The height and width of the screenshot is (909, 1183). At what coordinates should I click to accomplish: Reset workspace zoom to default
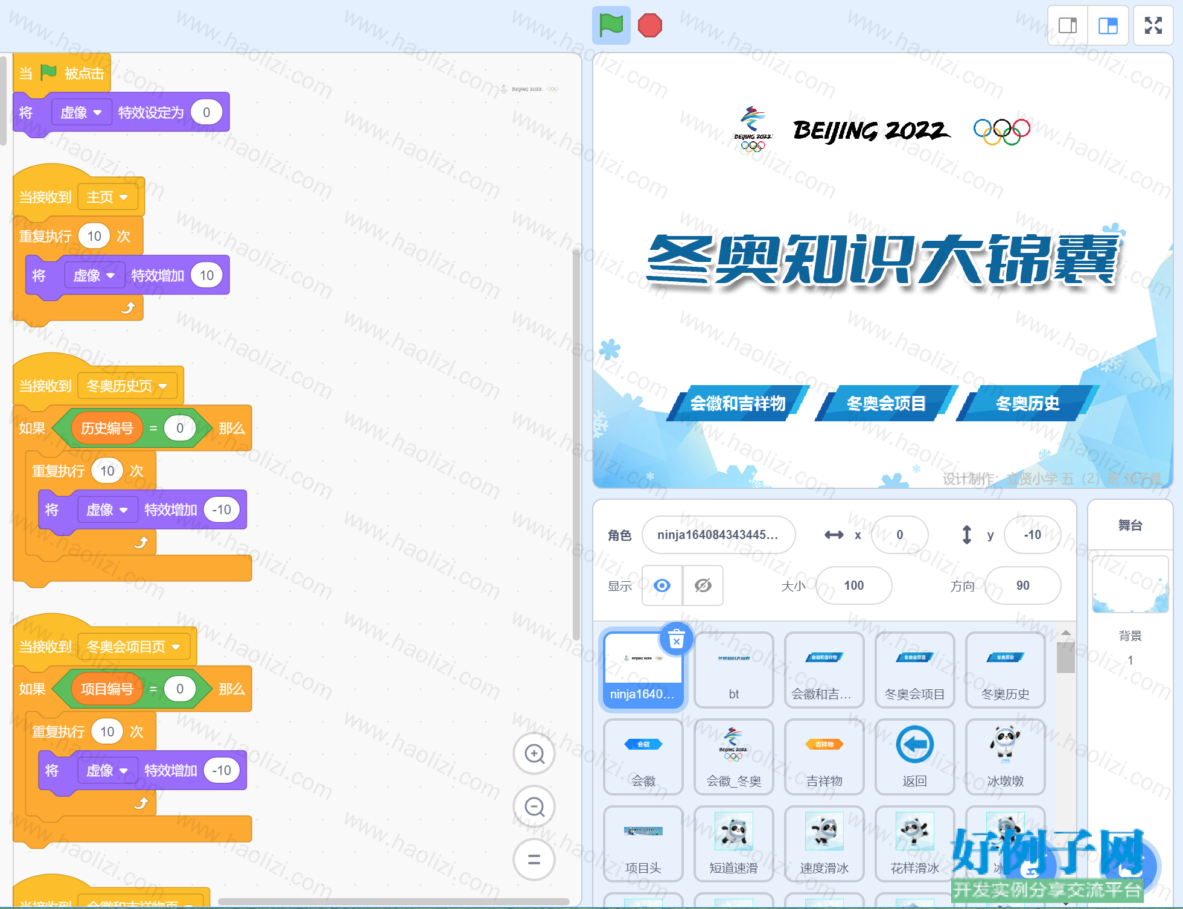(x=534, y=860)
